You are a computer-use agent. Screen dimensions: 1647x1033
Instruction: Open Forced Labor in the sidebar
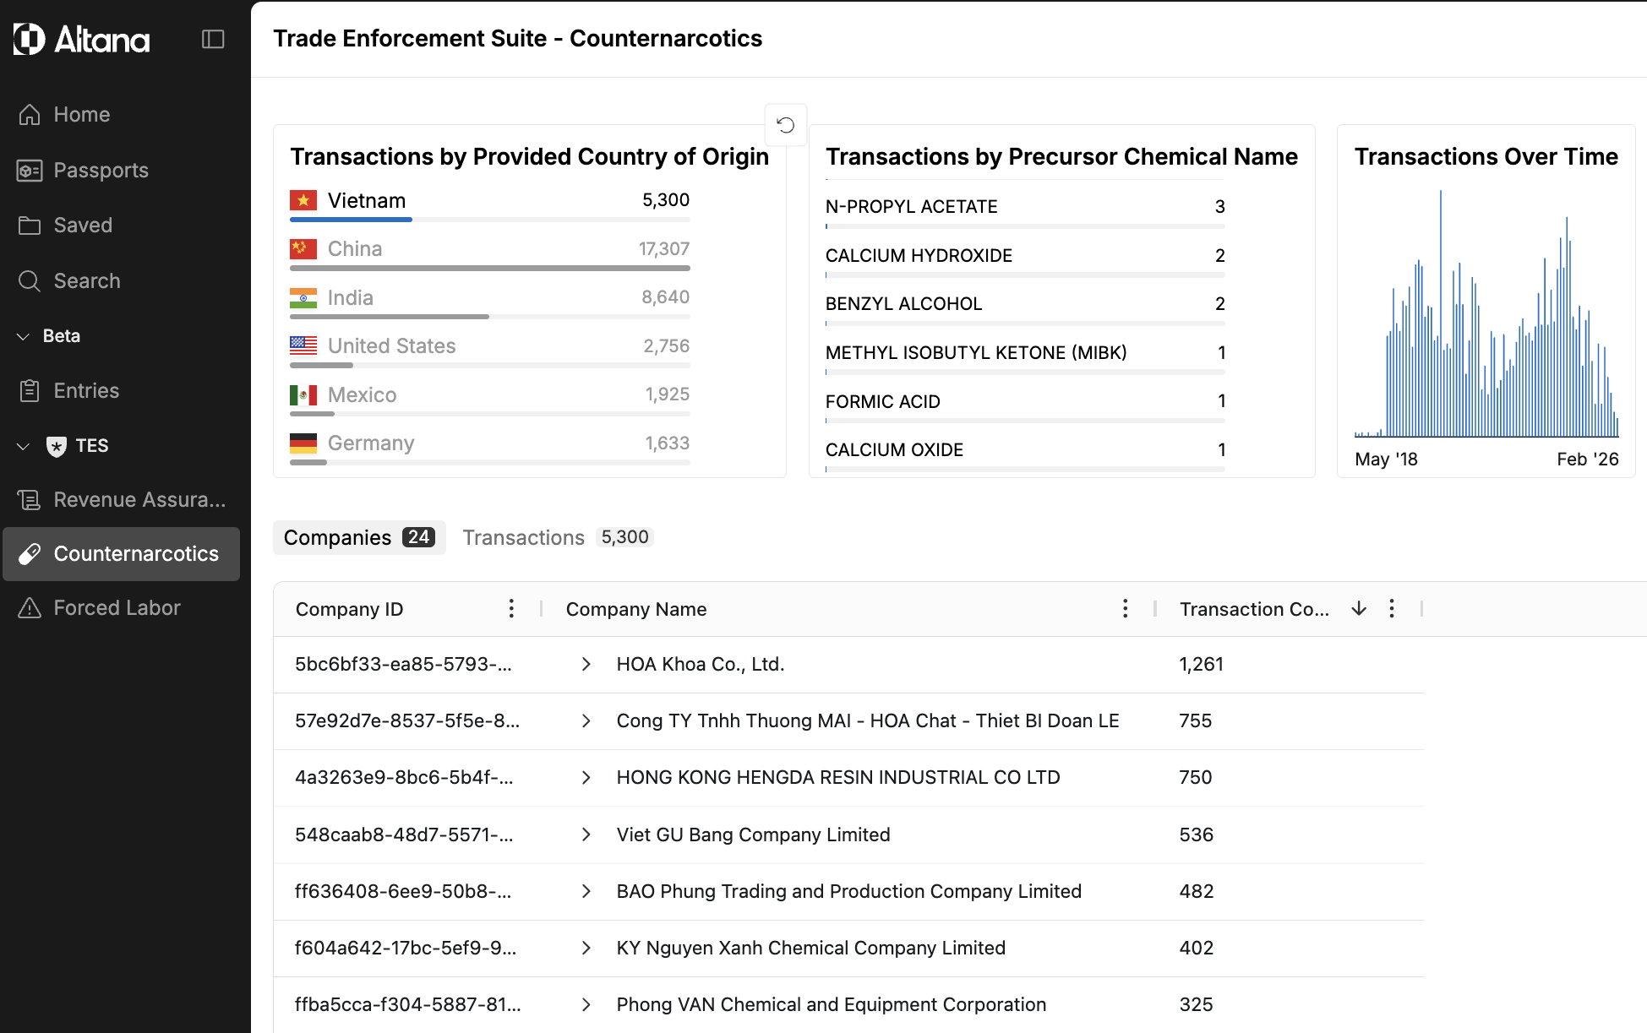coord(122,608)
